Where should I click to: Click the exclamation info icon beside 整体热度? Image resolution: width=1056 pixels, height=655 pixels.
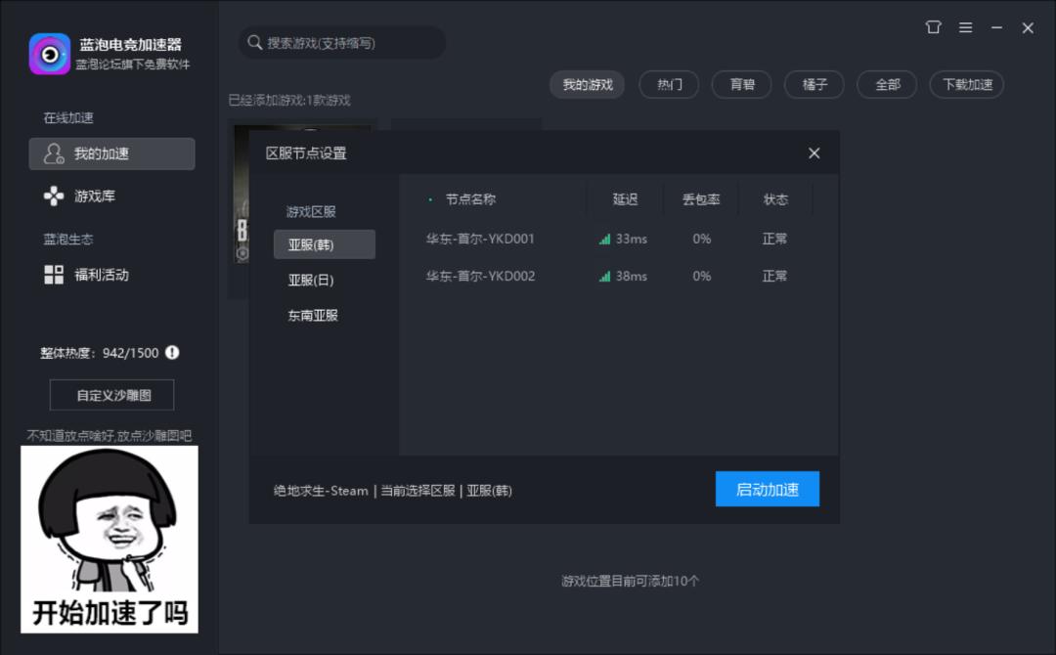tap(172, 352)
